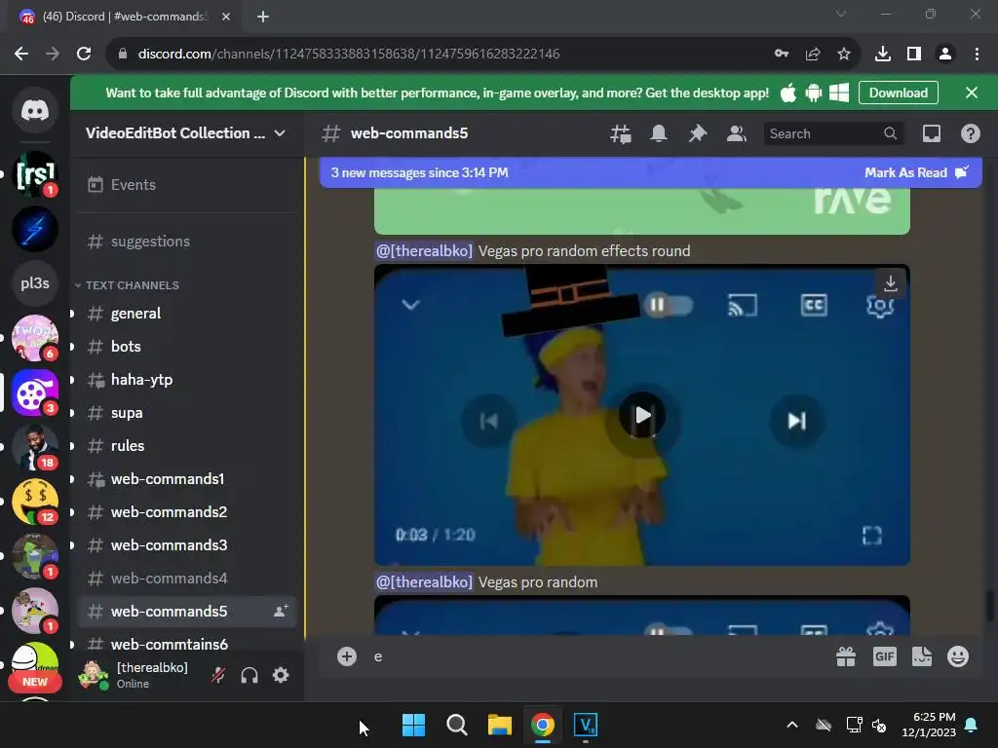Open the dream server marked NEW

(x=35, y=666)
